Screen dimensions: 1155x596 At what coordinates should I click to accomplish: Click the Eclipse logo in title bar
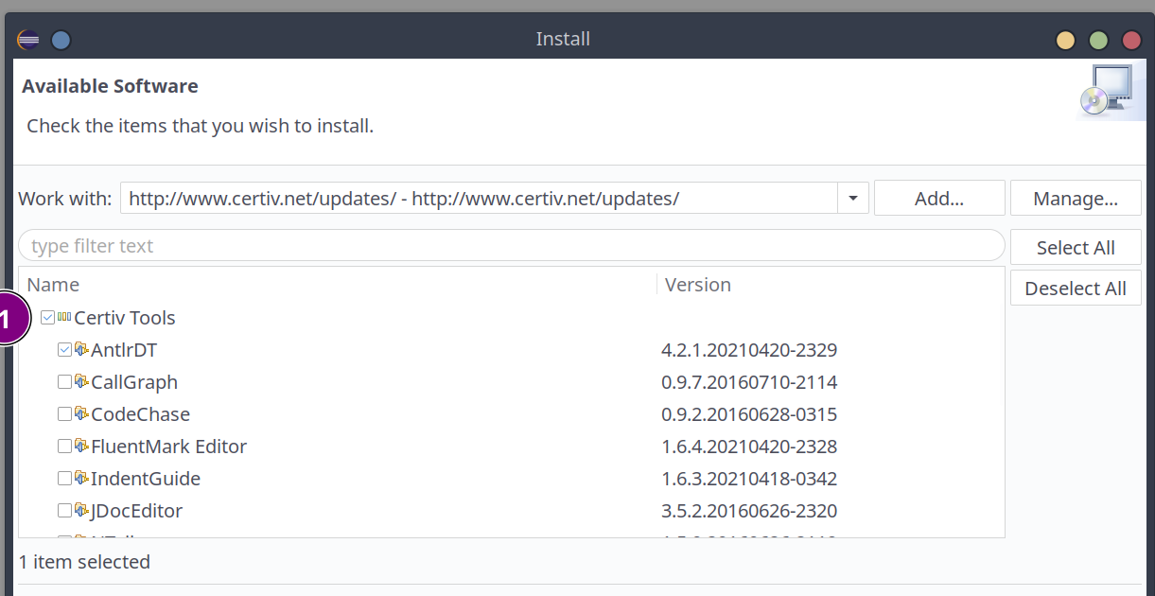click(29, 40)
